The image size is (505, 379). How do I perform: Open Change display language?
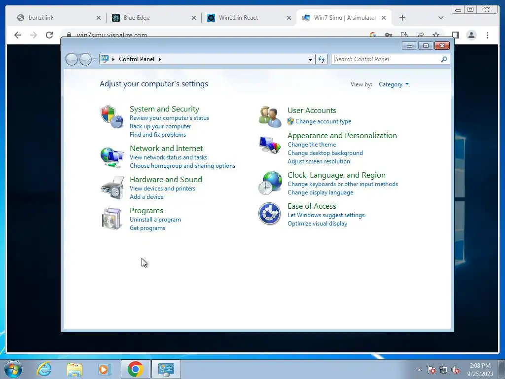coord(320,192)
